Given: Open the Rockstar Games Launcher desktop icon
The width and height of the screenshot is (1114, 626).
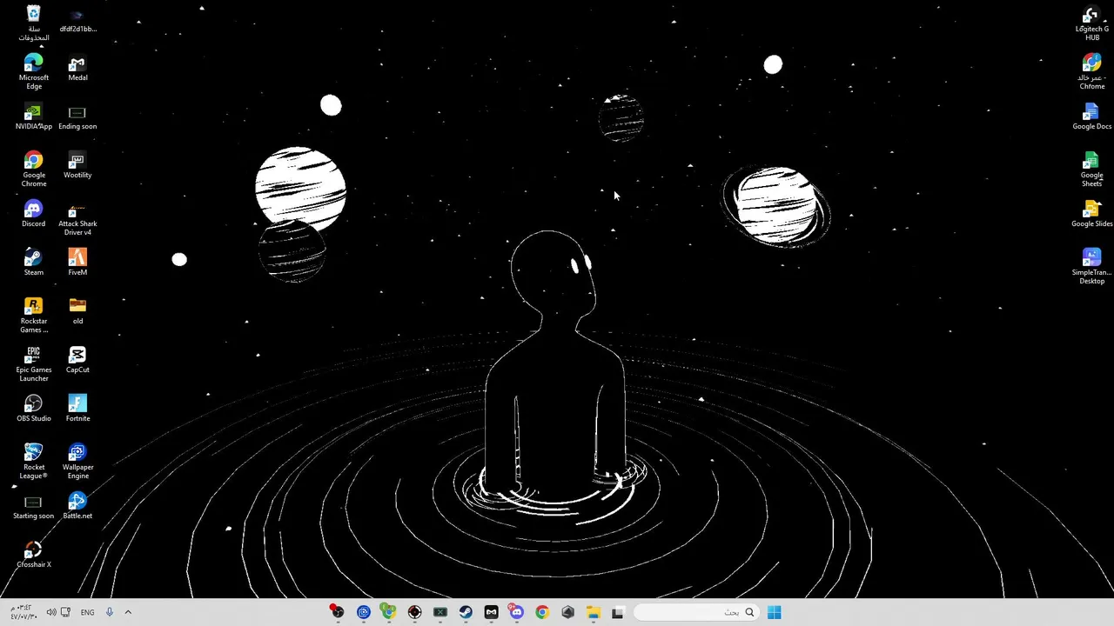Looking at the screenshot, I should point(33,316).
